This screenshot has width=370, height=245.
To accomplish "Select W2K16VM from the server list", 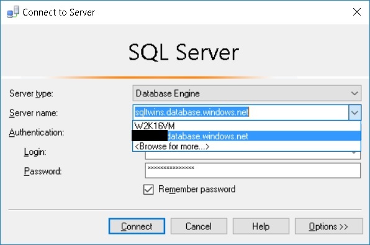I will 246,126.
